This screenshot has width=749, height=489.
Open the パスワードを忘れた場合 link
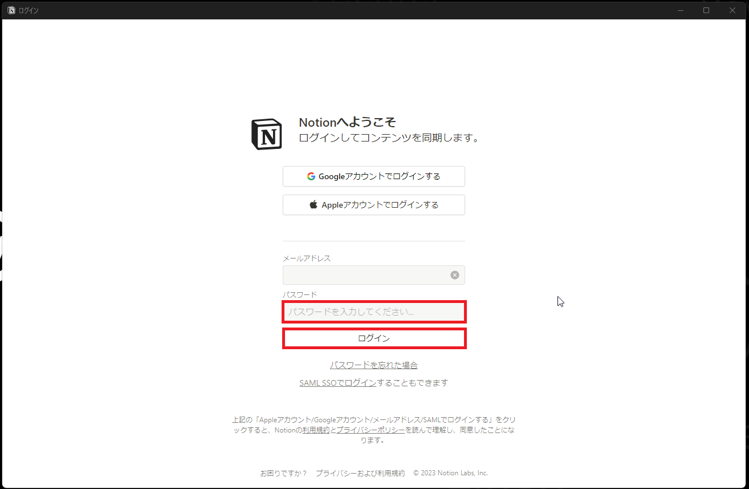374,365
